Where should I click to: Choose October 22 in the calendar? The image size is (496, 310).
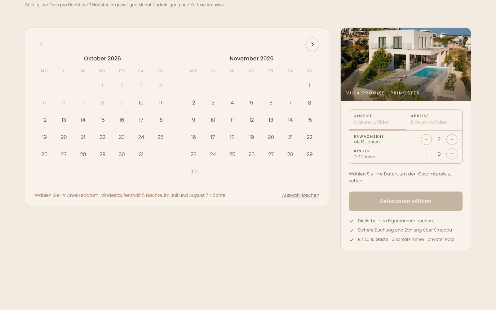(x=102, y=137)
